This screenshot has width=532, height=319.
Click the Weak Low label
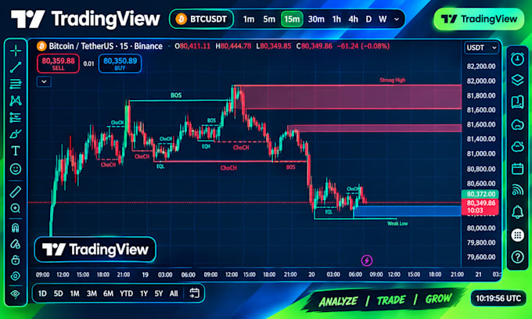(397, 224)
